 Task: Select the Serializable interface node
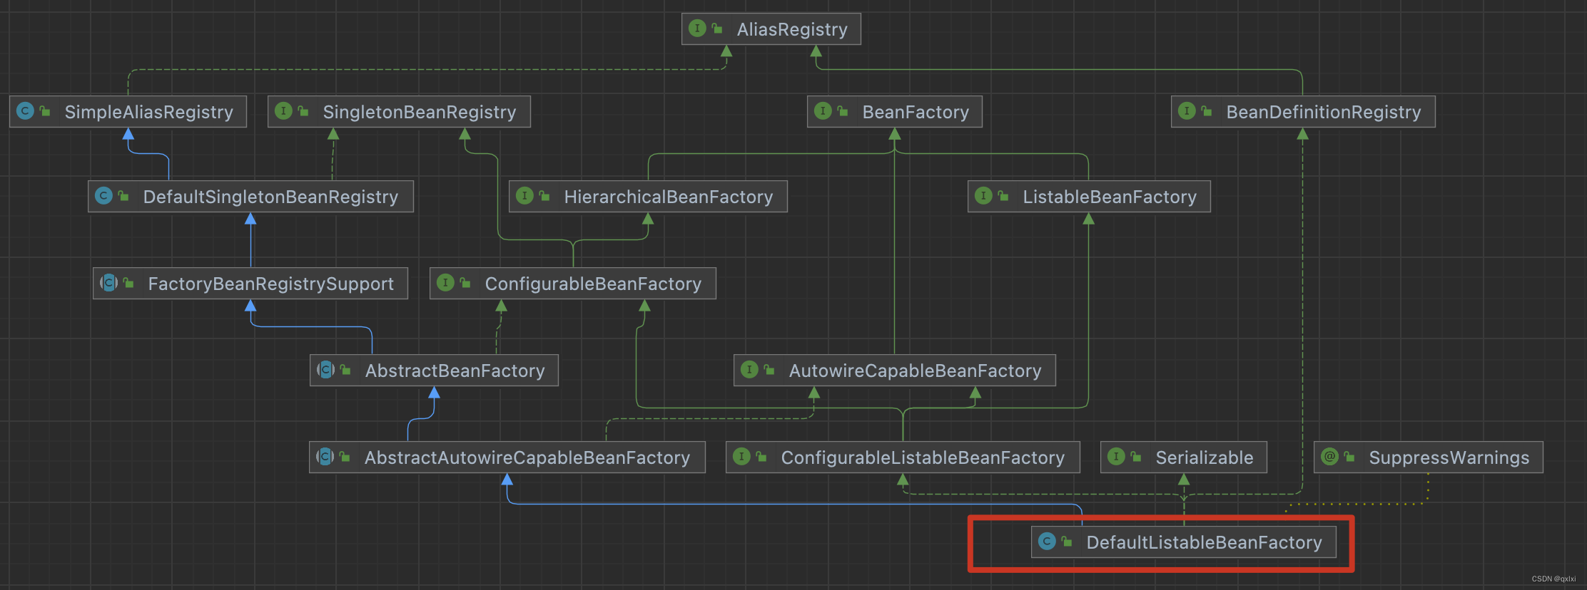point(1183,457)
